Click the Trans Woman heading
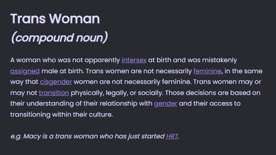The height and width of the screenshot is (155, 276). 55,19
